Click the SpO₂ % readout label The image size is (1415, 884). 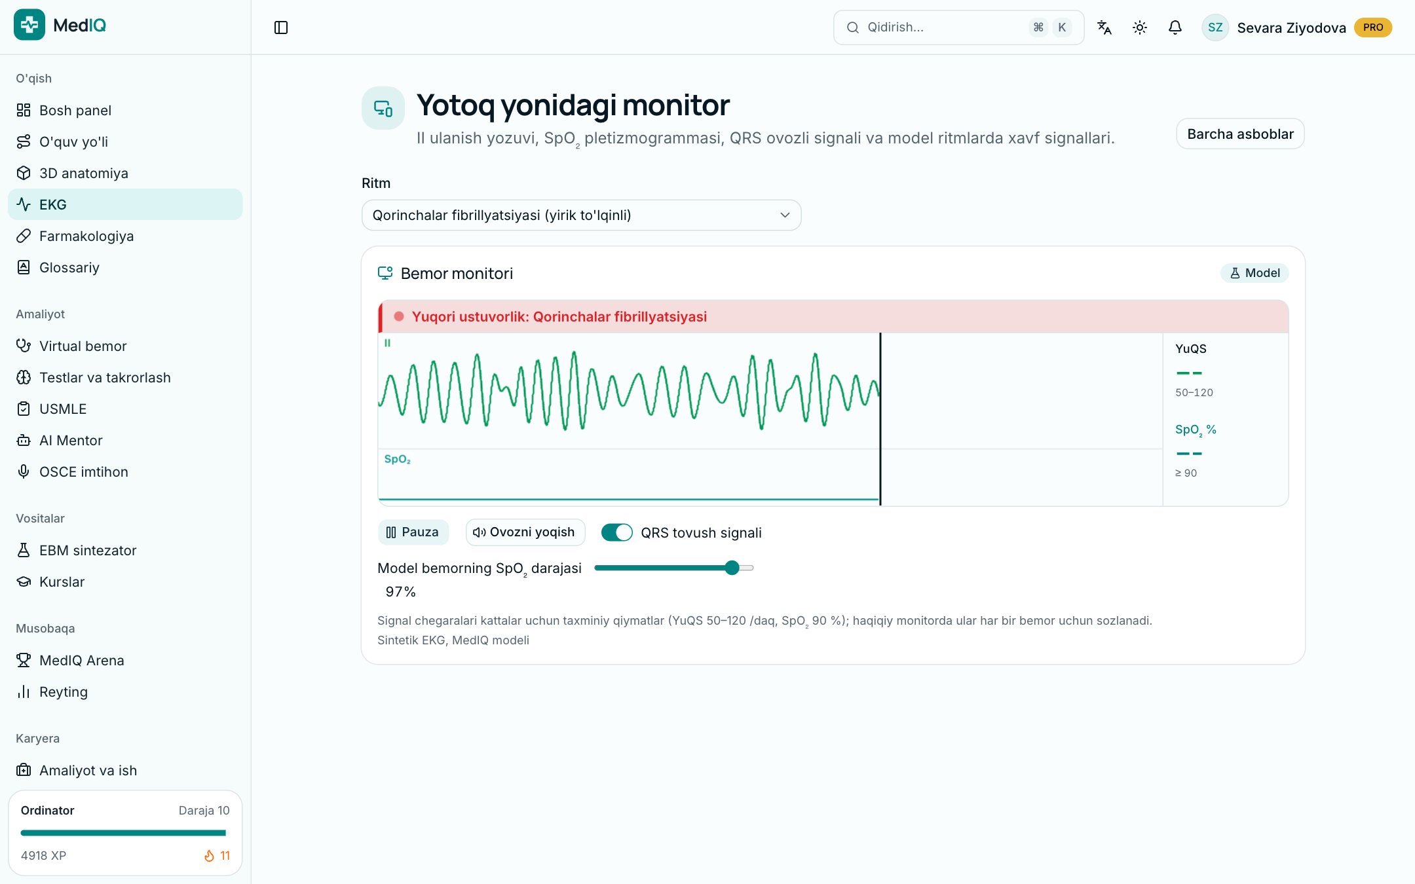[1196, 430]
